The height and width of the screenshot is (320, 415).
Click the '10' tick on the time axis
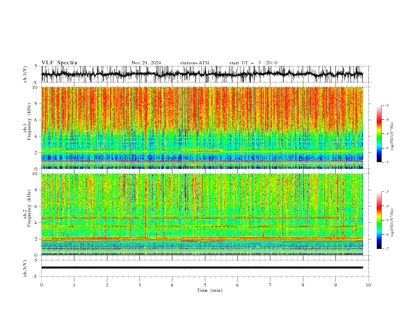click(x=368, y=285)
